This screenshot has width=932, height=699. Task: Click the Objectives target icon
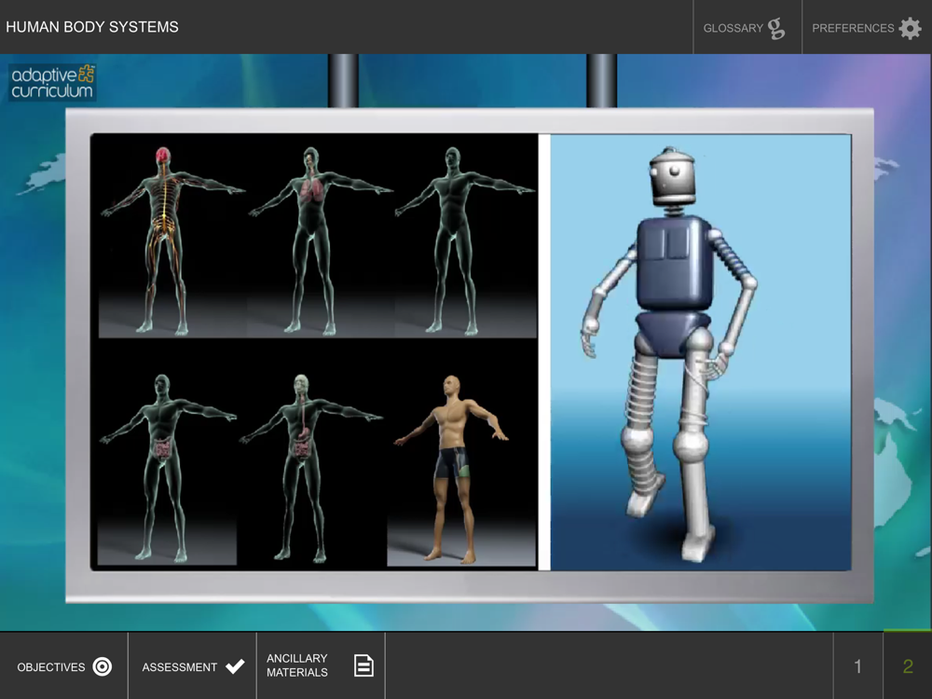[x=103, y=666]
